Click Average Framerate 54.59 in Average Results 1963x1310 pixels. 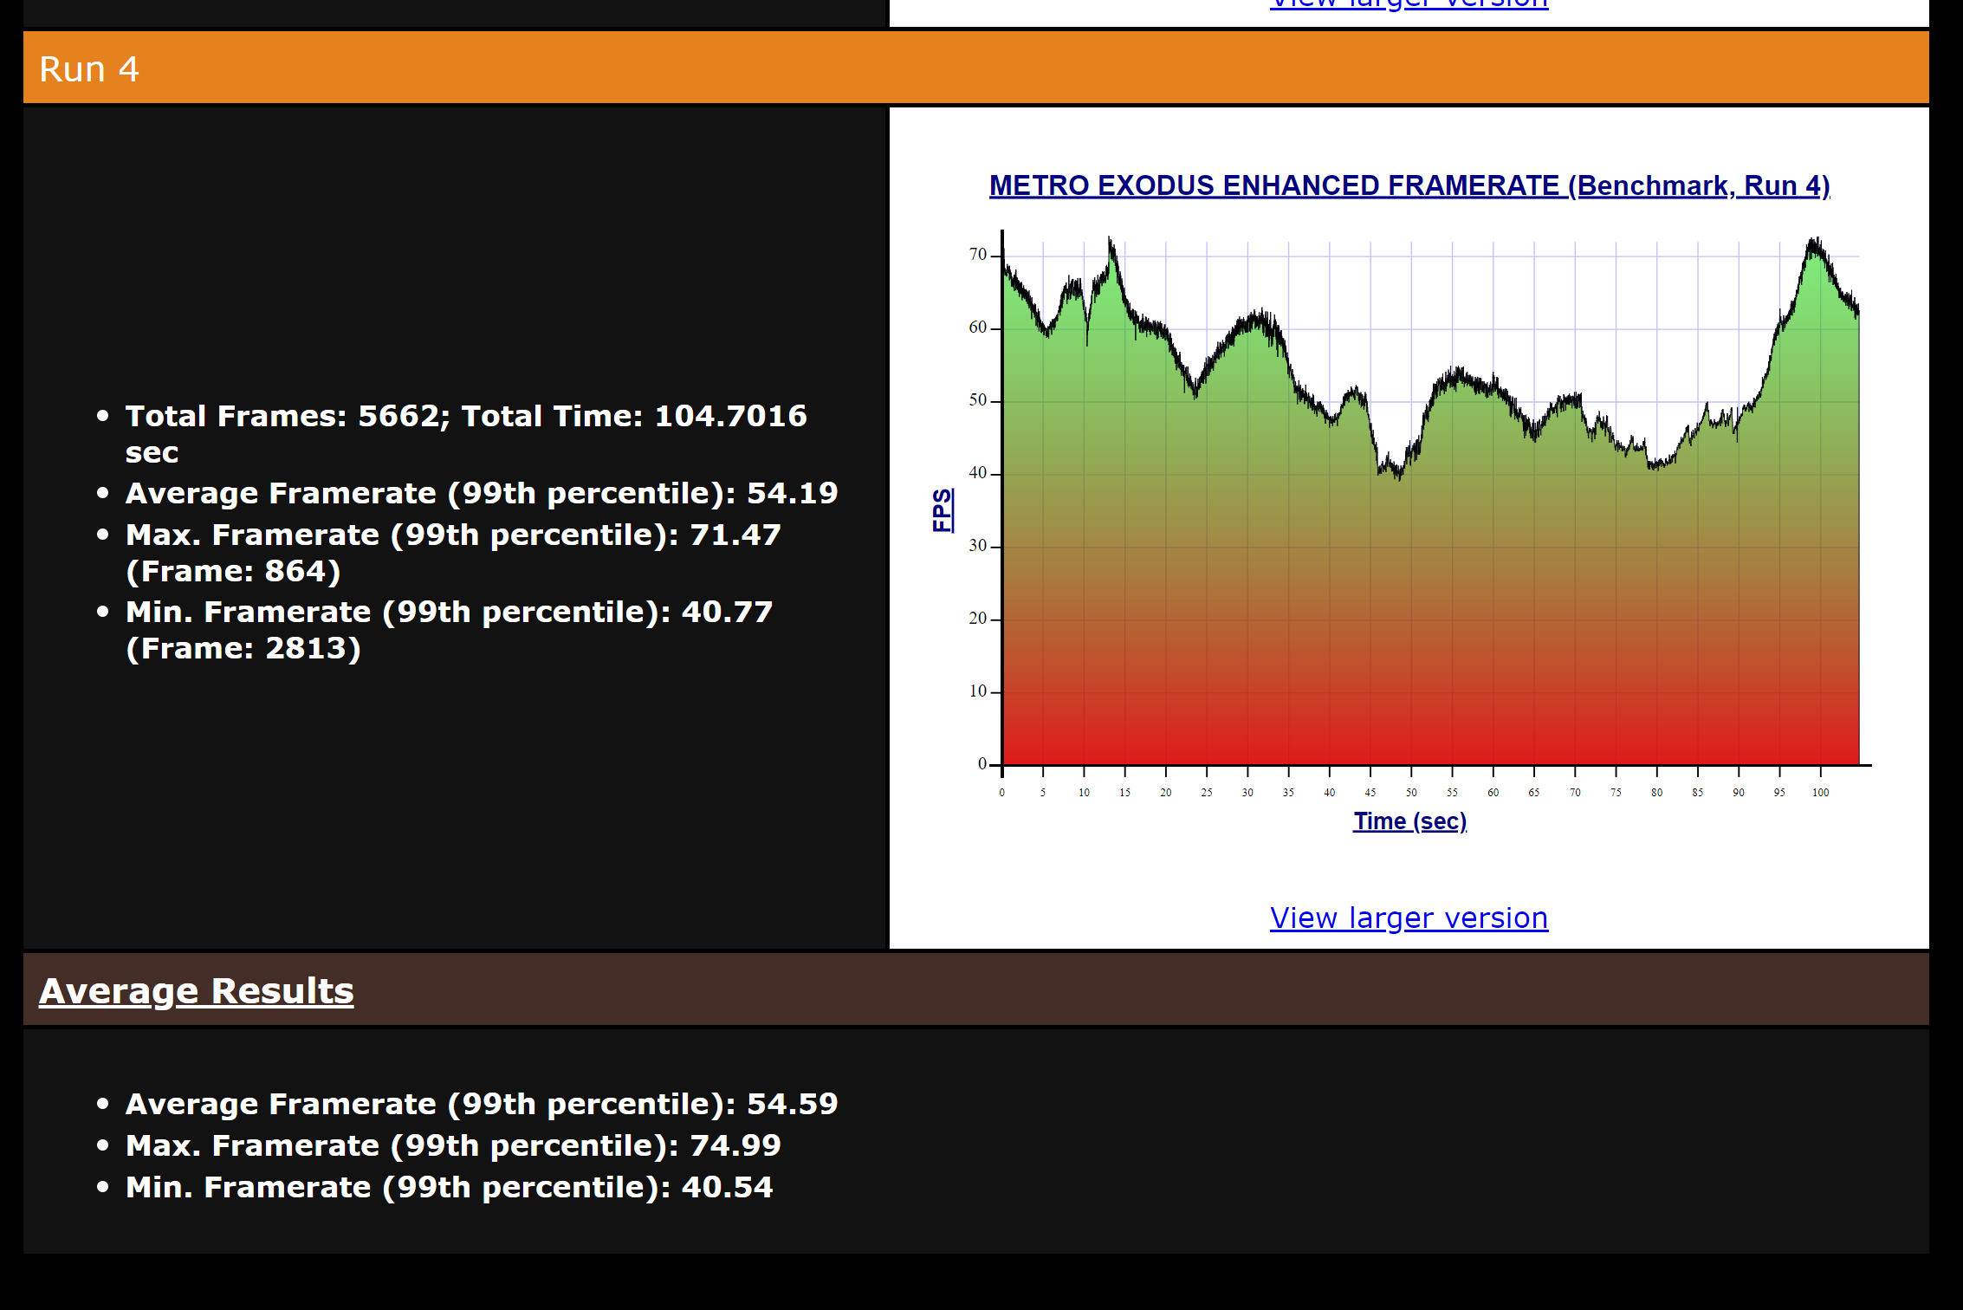coord(481,1104)
